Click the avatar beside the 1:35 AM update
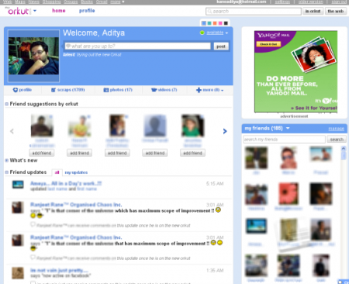 [18, 273]
